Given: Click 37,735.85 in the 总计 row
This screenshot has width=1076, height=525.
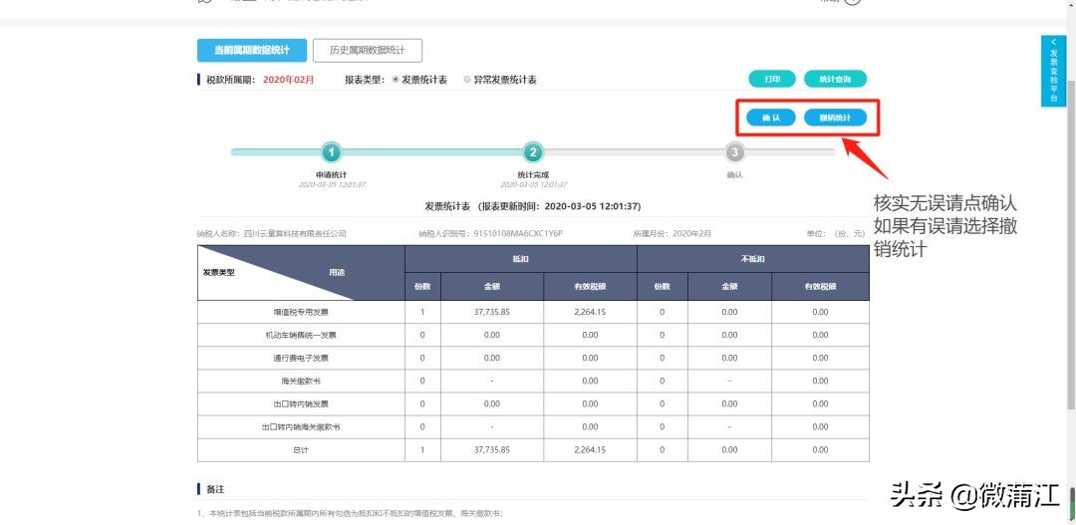Looking at the screenshot, I should click(492, 450).
